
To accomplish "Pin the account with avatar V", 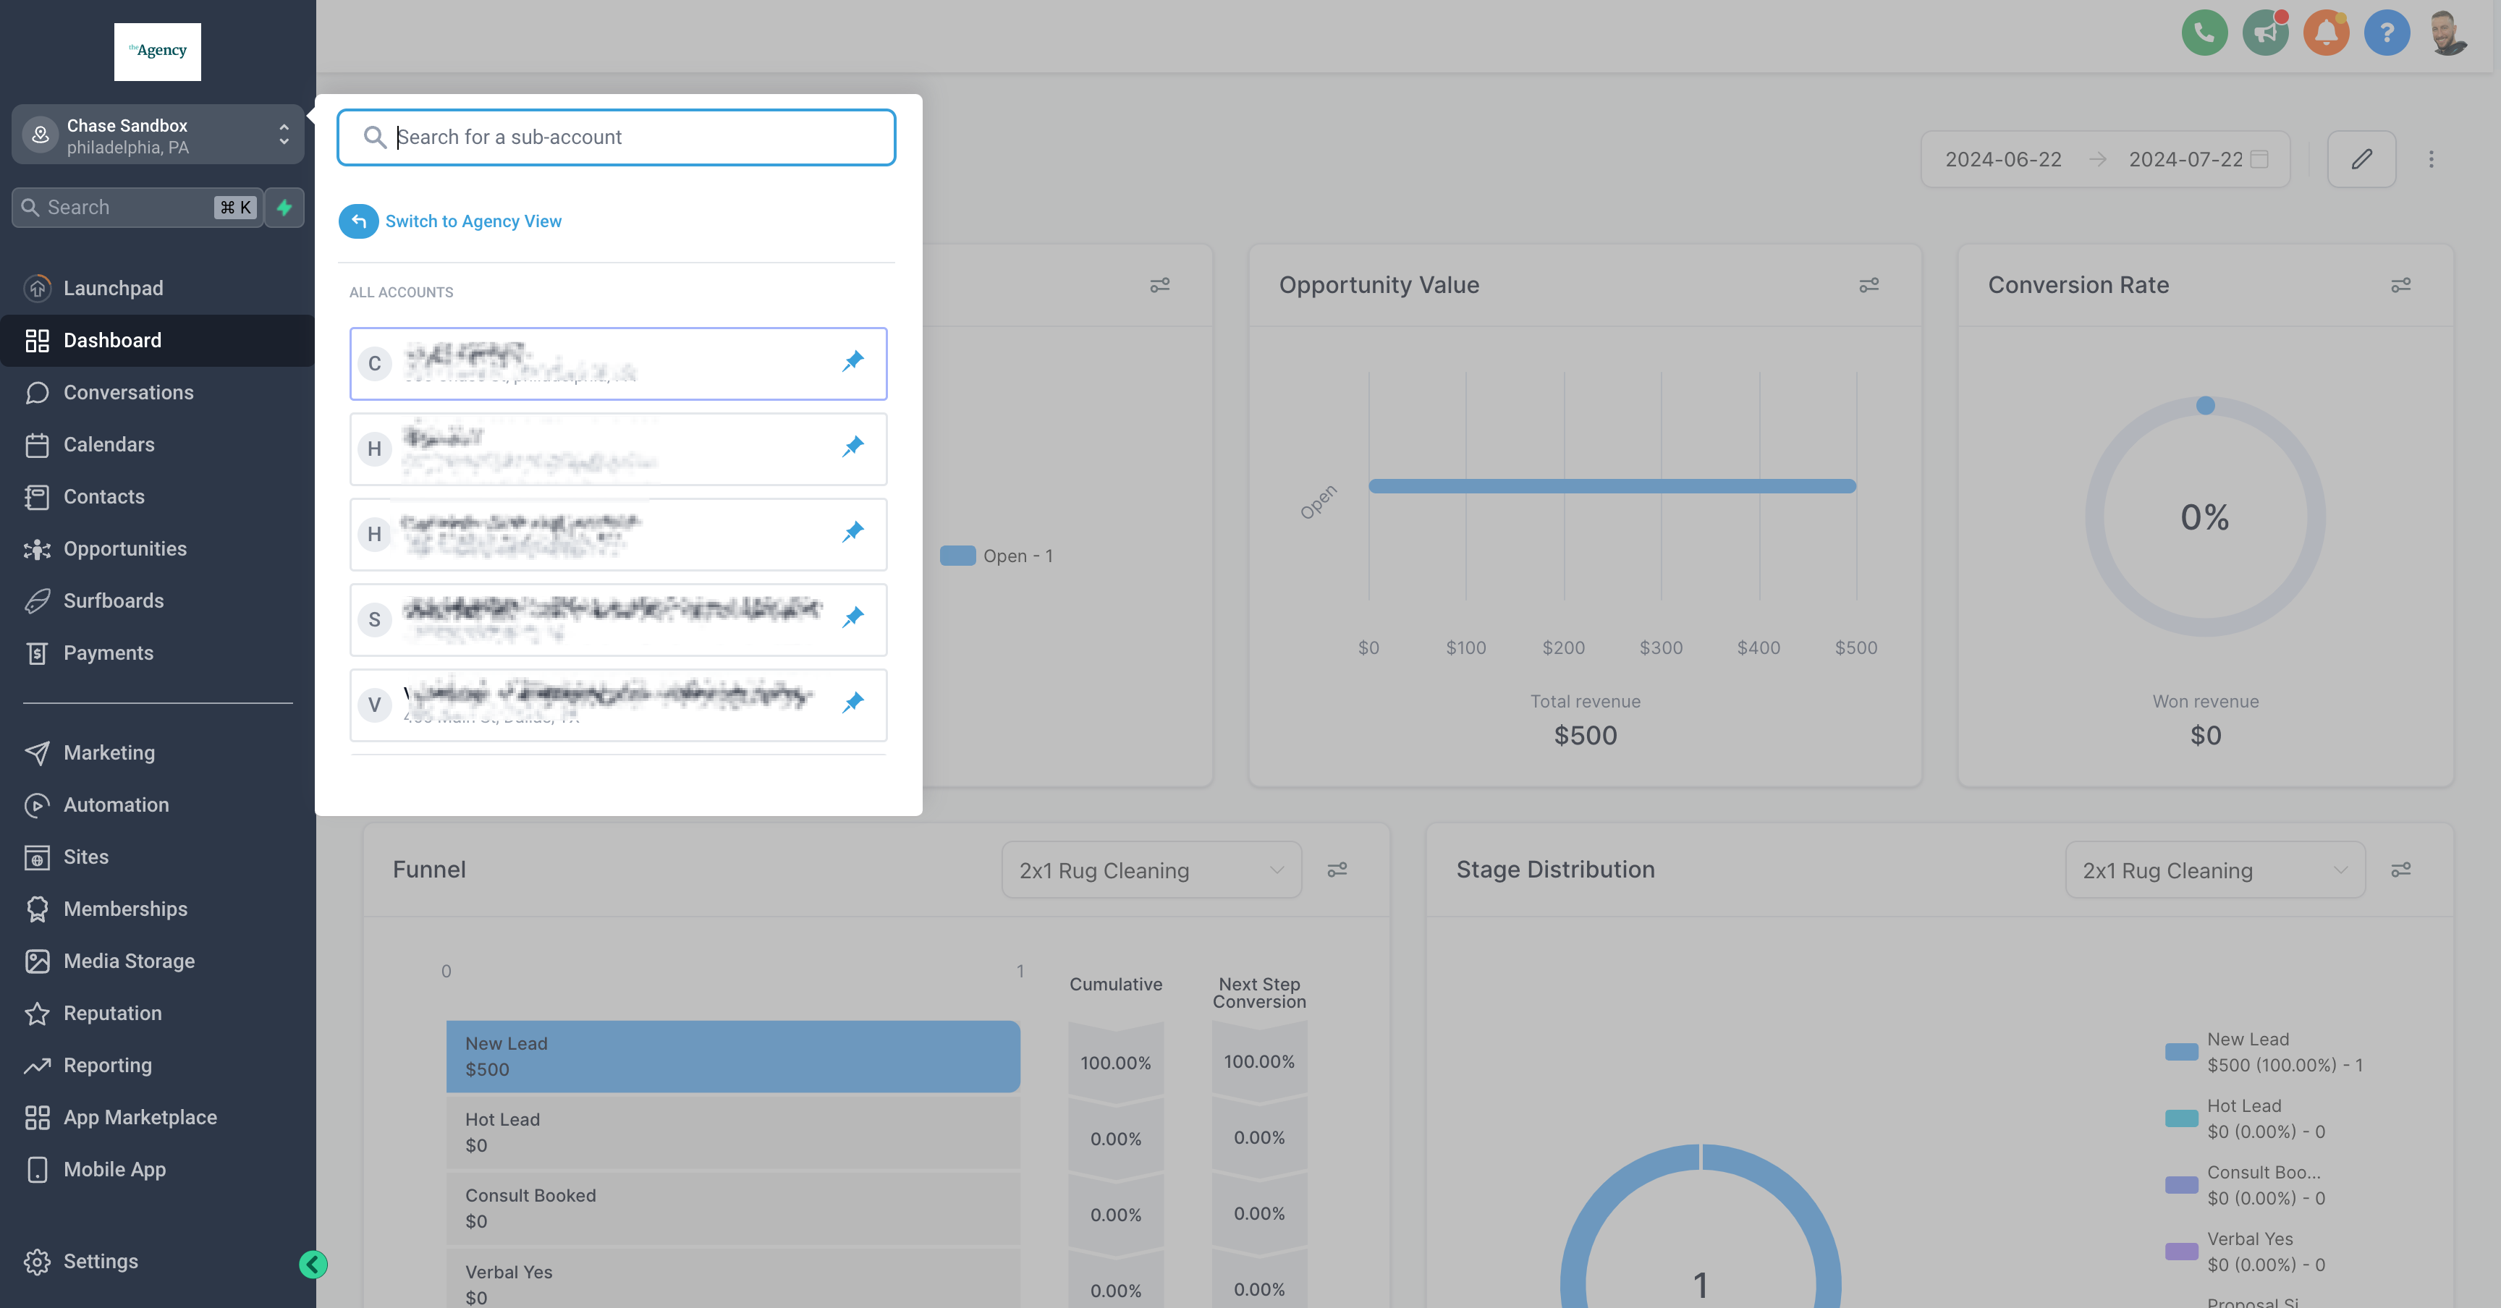I will [852, 703].
